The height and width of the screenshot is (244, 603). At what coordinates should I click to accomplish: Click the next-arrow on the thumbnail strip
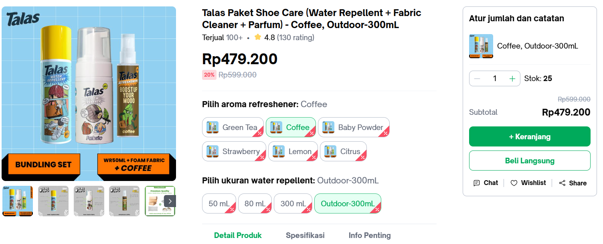pyautogui.click(x=170, y=201)
